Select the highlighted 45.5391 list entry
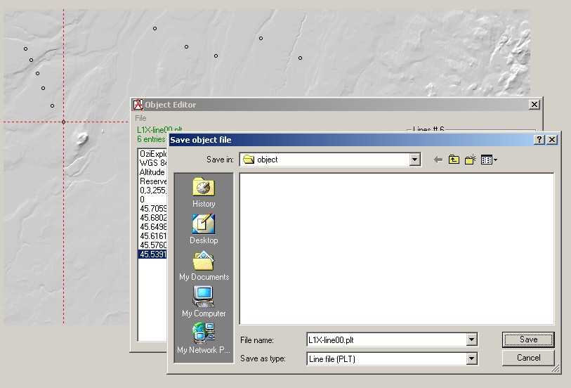The width and height of the screenshot is (571, 388). click(152, 254)
